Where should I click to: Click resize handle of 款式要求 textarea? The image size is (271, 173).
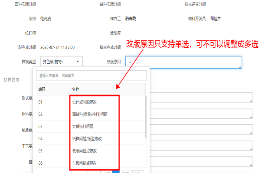(251, 101)
